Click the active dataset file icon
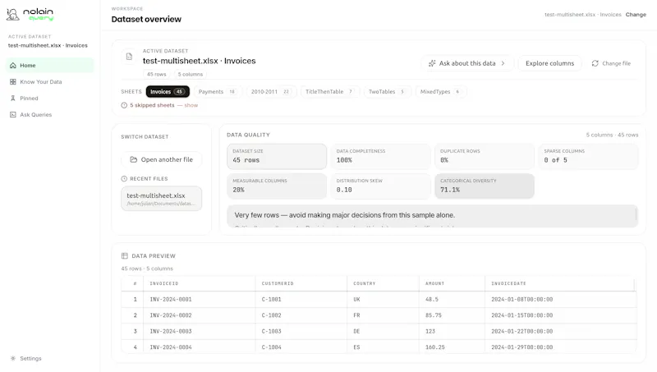The height and width of the screenshot is (372, 657). click(129, 56)
